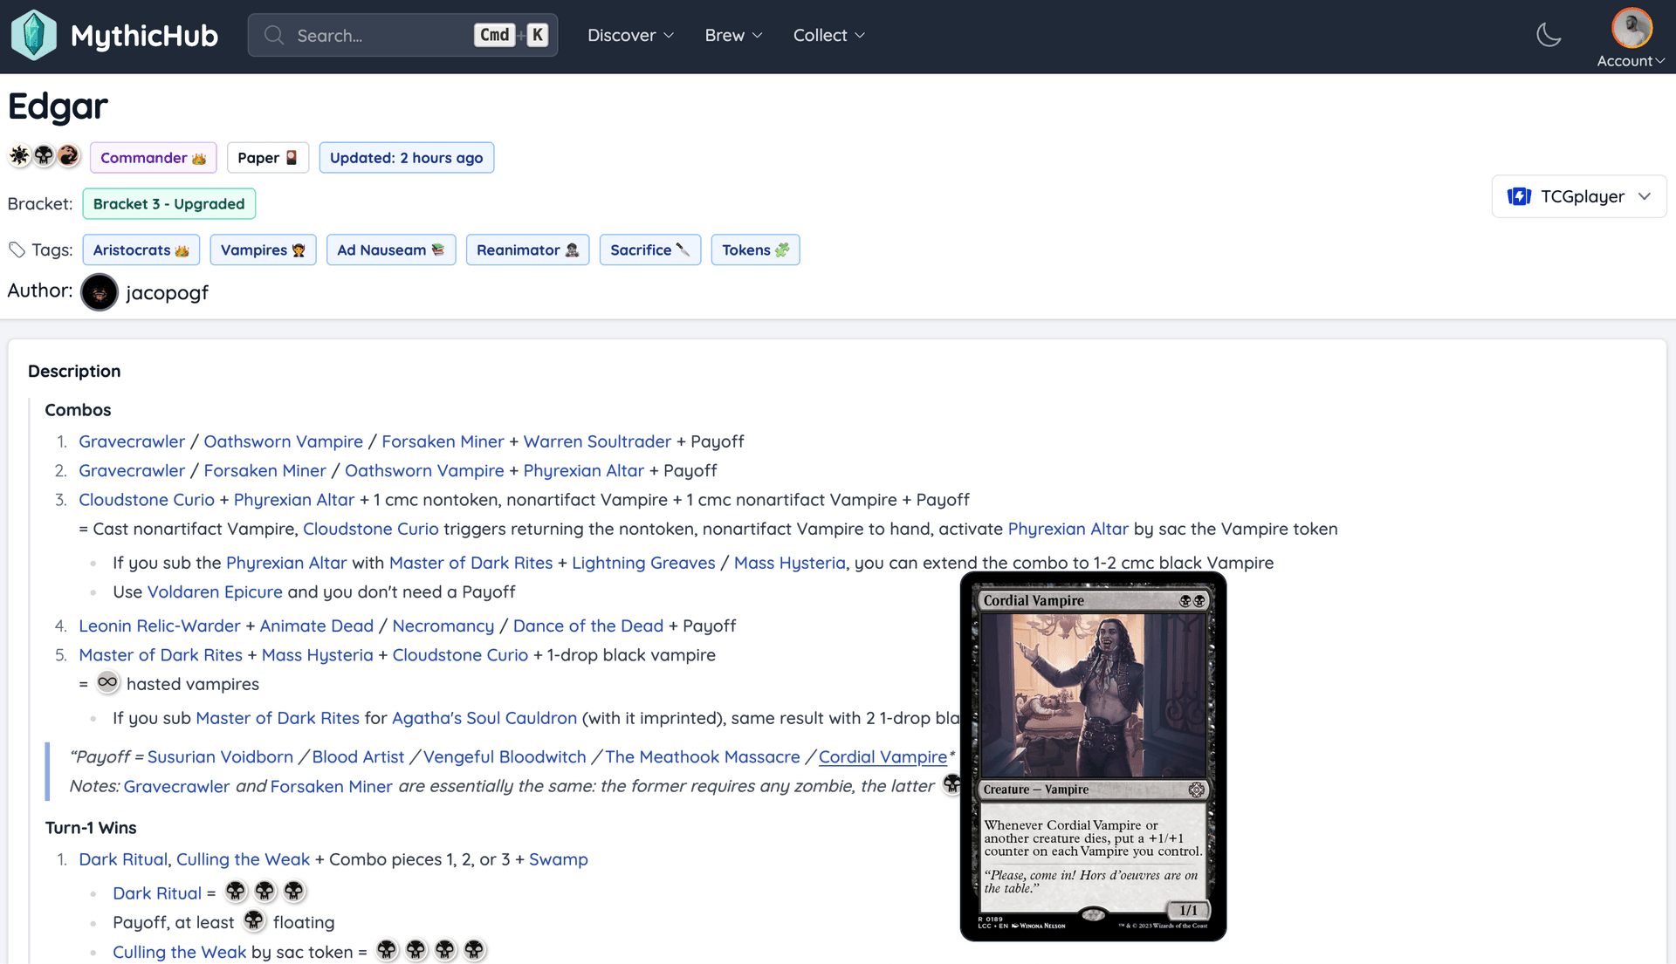
Task: Open Mass Hysteria link in combo 5
Action: click(317, 655)
